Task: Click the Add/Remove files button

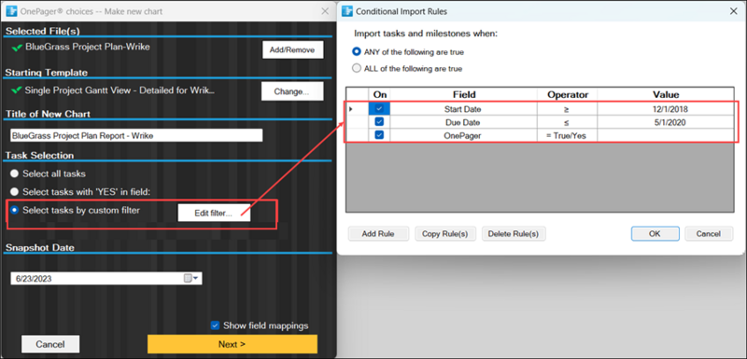Action: 292,50
